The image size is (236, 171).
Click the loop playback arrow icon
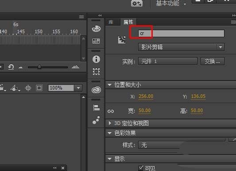click(x=11, y=67)
